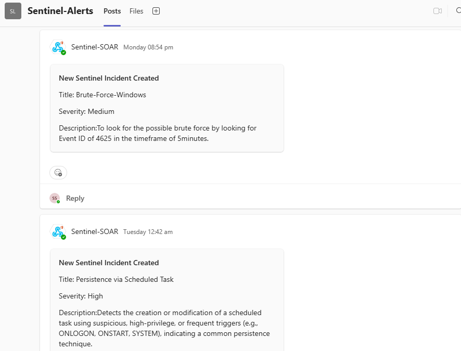Click the Tuesday 12:42 am timestamp

pos(148,232)
